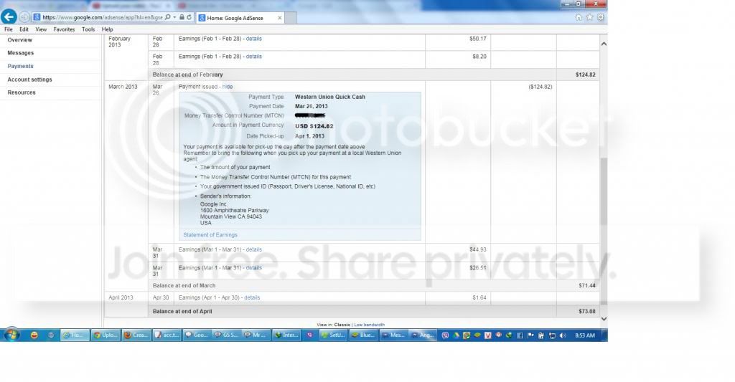This screenshot has width=735, height=382.
Task: Hide the Payment issued details
Action: coord(228,87)
